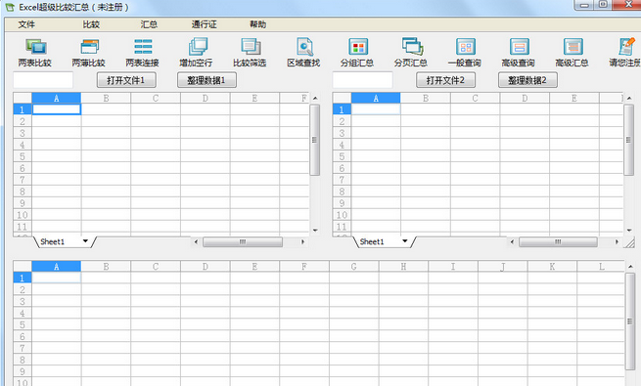Click the input box beside 打开文件1
This screenshot has width=641, height=386.
43,80
